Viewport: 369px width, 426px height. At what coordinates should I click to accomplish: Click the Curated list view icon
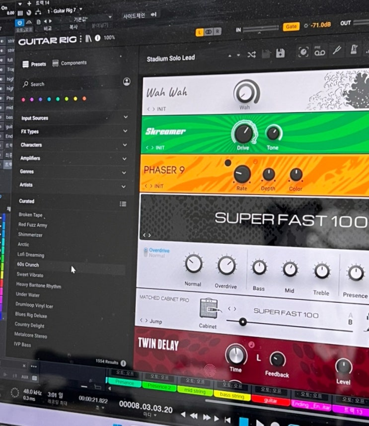click(x=123, y=204)
